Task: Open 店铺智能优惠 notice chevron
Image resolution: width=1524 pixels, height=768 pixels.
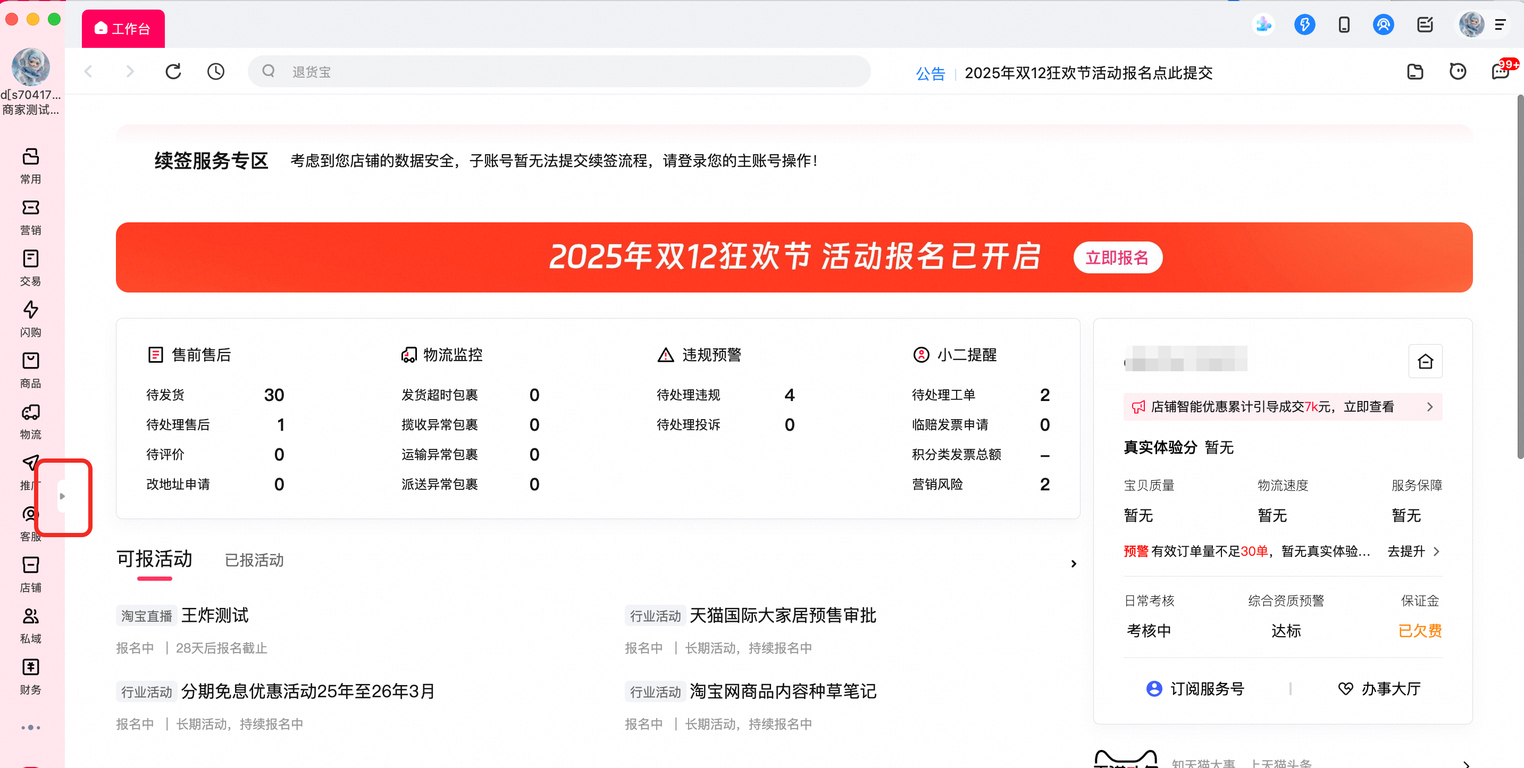Action: (1430, 406)
